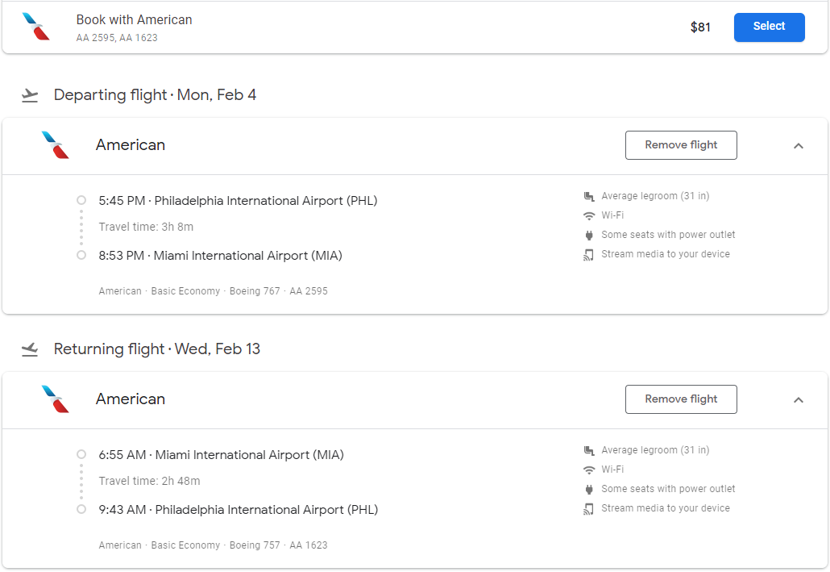Screen dimensions: 830x572
Task: Click the legroom seat icon for departing flight
Action: pyautogui.click(x=589, y=196)
